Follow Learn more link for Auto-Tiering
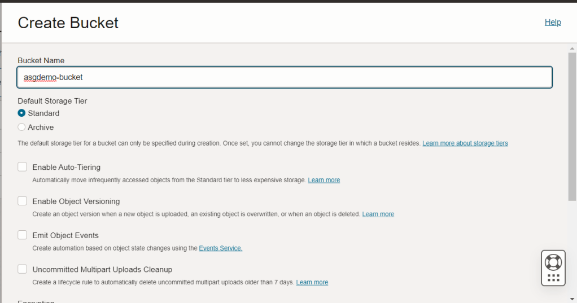 324,180
